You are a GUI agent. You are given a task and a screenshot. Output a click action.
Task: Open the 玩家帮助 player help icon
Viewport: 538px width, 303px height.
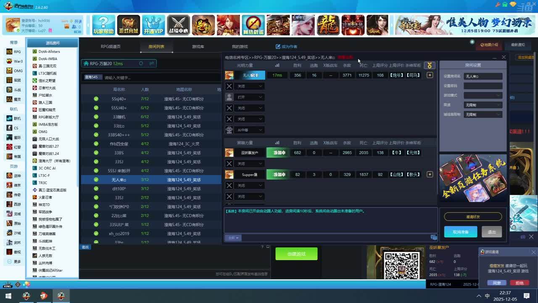pyautogui.click(x=103, y=25)
